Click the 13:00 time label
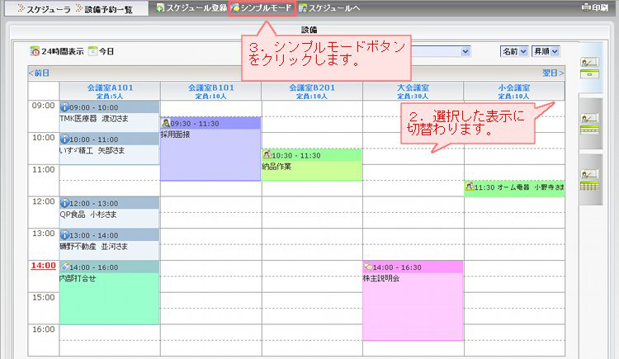619x359 pixels. 44,234
